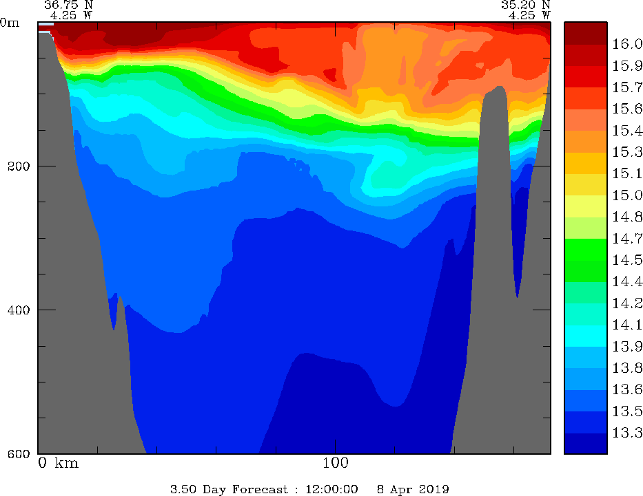Click the 16.0 colorbar value label
The width and height of the screenshot is (643, 496).
point(627,44)
